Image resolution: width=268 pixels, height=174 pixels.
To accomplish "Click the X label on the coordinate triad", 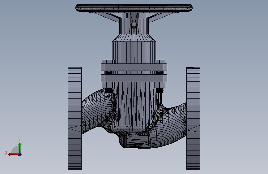I will pyautogui.click(x=6, y=153).
